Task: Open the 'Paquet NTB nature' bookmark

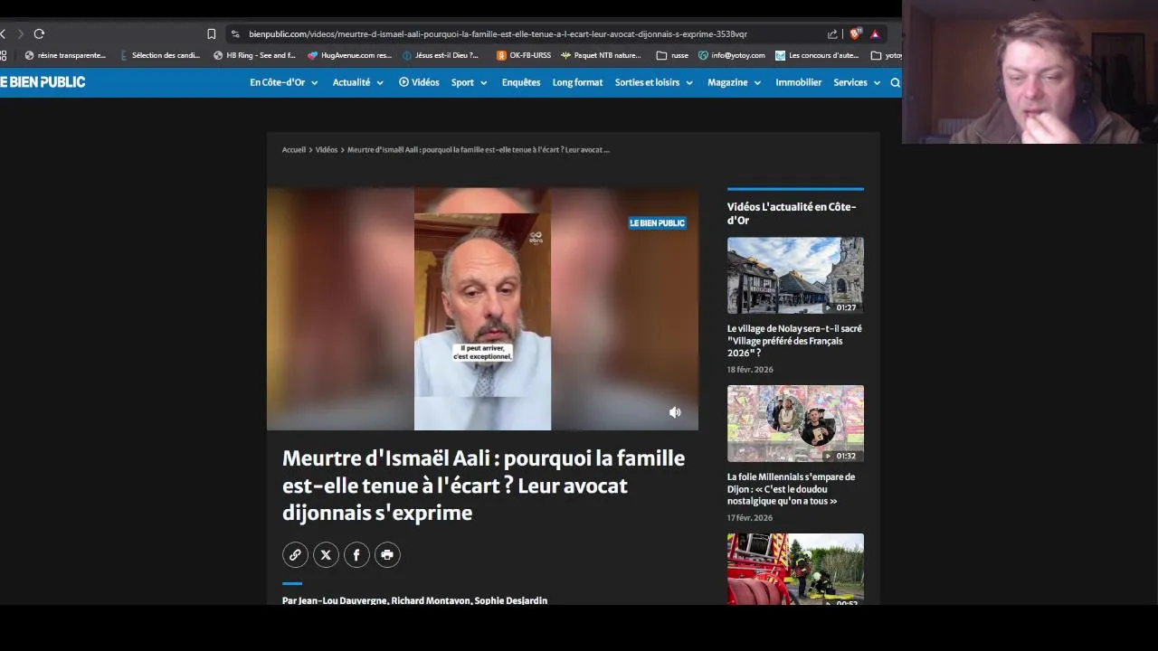Action: tap(601, 55)
